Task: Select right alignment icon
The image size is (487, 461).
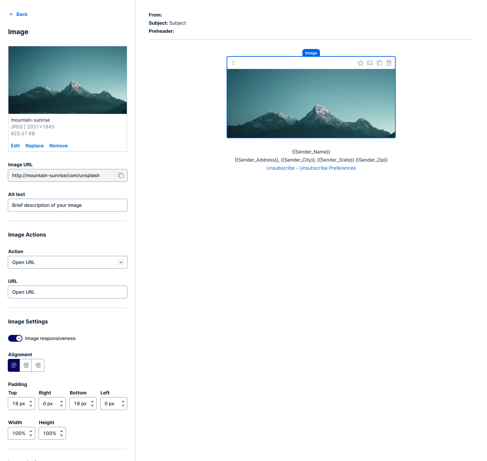Action: [38, 365]
